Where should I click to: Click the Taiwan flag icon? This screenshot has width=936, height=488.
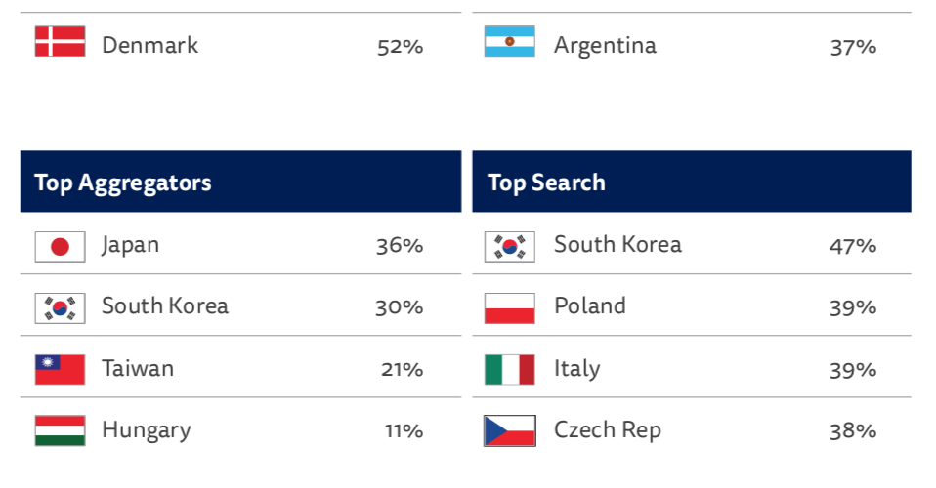point(60,369)
